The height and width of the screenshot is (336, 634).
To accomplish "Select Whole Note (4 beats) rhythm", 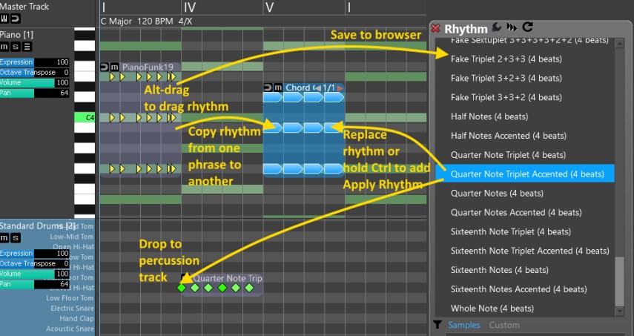I will point(492,309).
